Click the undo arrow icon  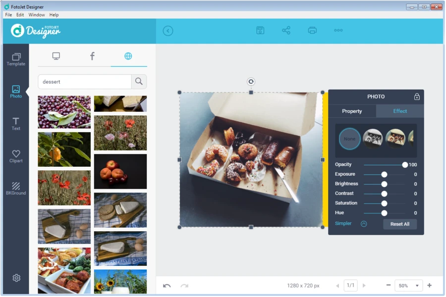click(167, 286)
